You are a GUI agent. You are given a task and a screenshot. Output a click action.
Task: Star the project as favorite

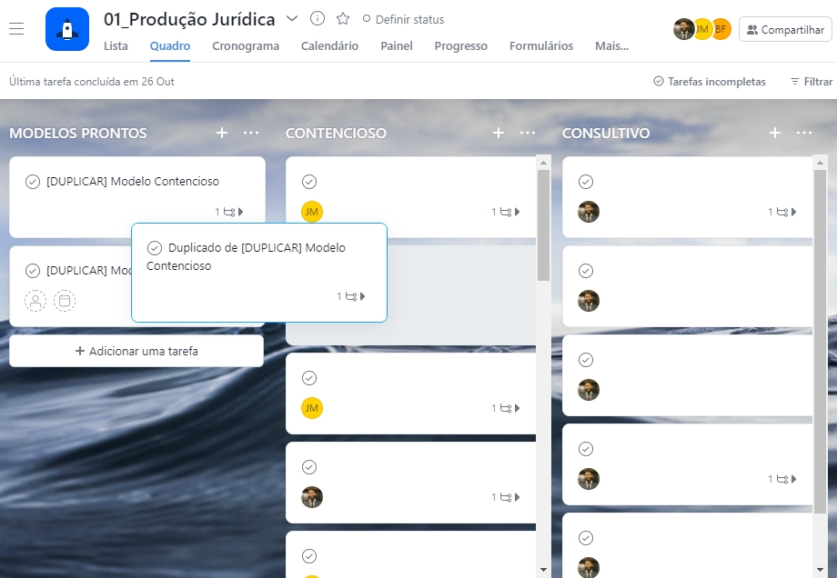[343, 19]
